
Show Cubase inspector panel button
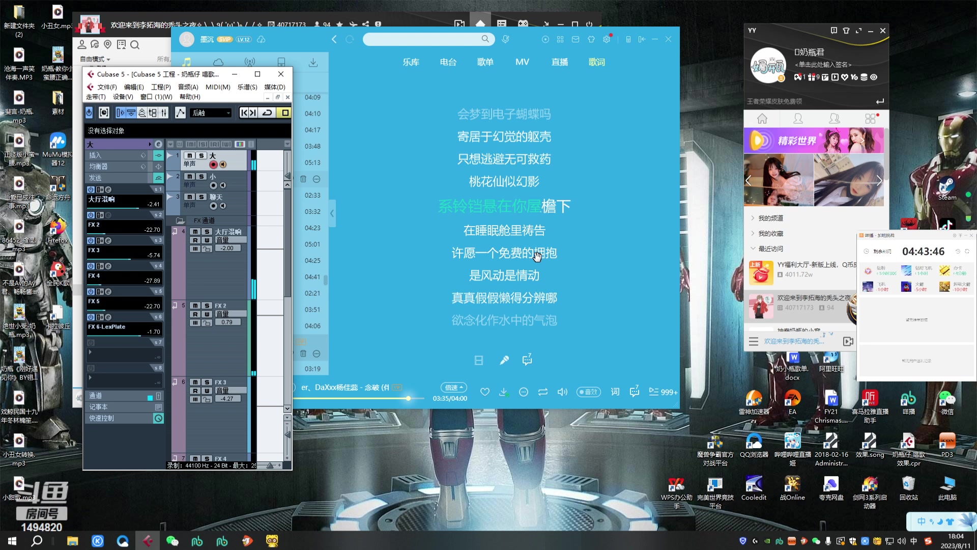[120, 113]
